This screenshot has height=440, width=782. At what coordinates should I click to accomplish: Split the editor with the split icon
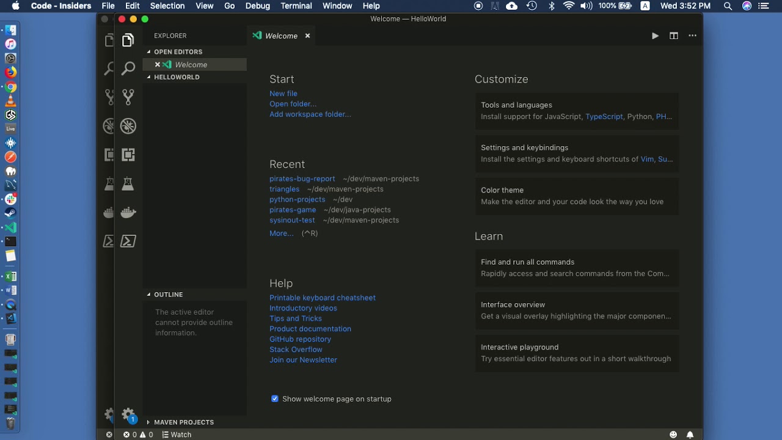673,36
